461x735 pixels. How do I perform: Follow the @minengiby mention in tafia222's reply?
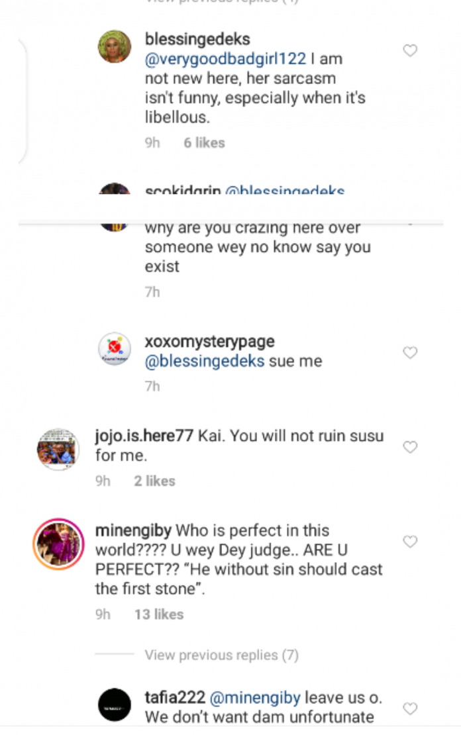(x=255, y=697)
